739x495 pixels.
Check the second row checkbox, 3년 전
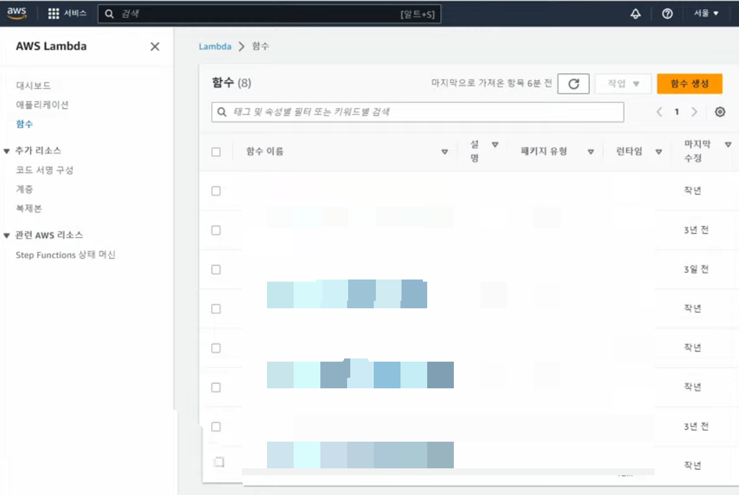[216, 230]
